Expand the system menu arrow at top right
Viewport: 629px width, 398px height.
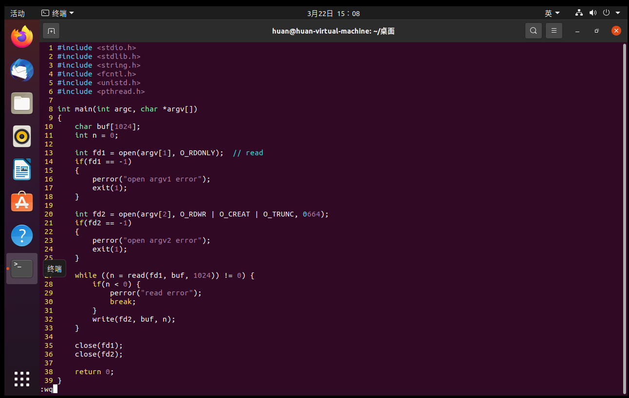point(618,13)
